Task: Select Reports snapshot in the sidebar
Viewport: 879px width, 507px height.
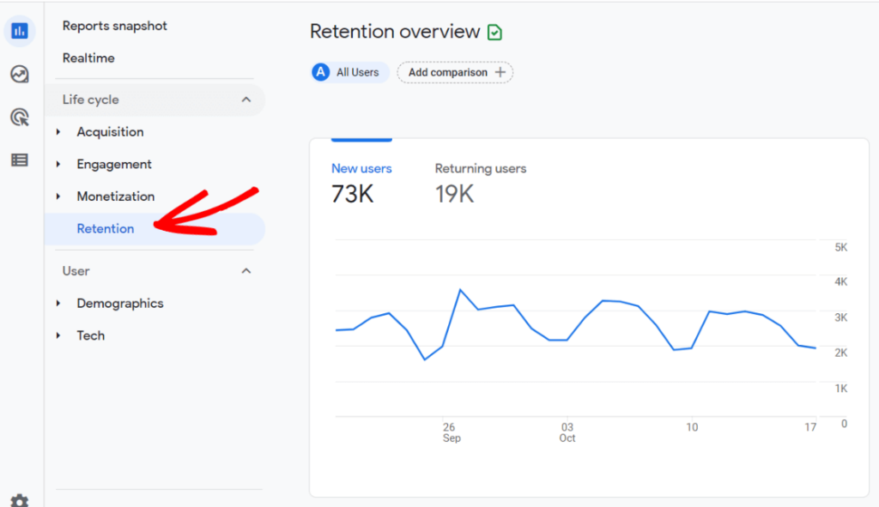Action: (114, 26)
